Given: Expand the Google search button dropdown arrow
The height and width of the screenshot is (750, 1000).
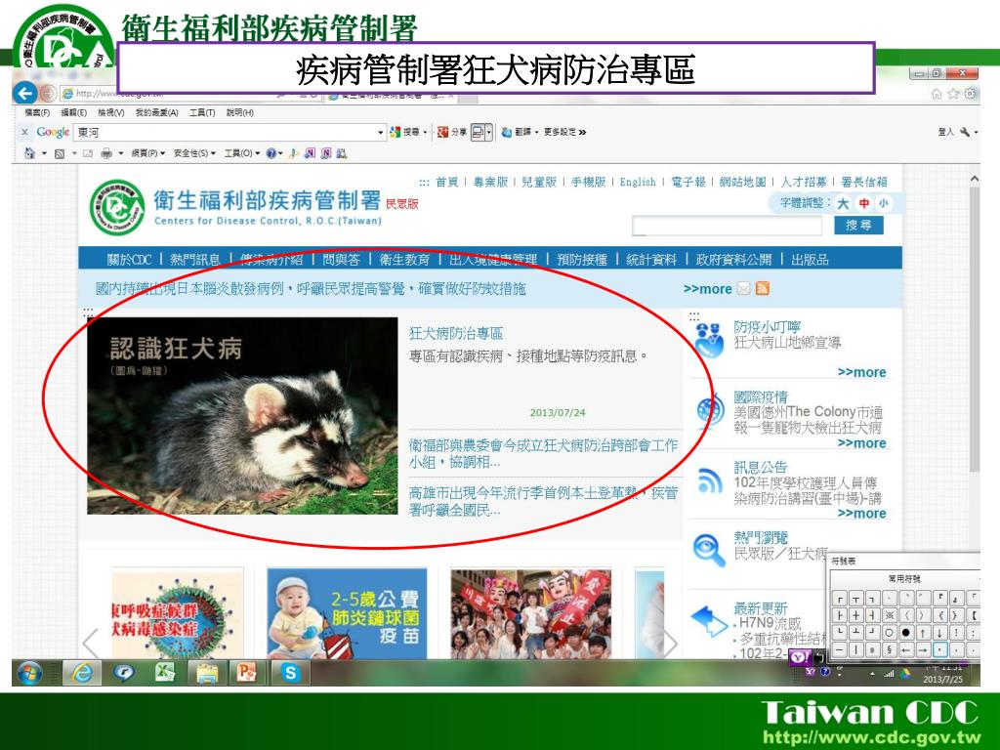Looking at the screenshot, I should click(426, 132).
